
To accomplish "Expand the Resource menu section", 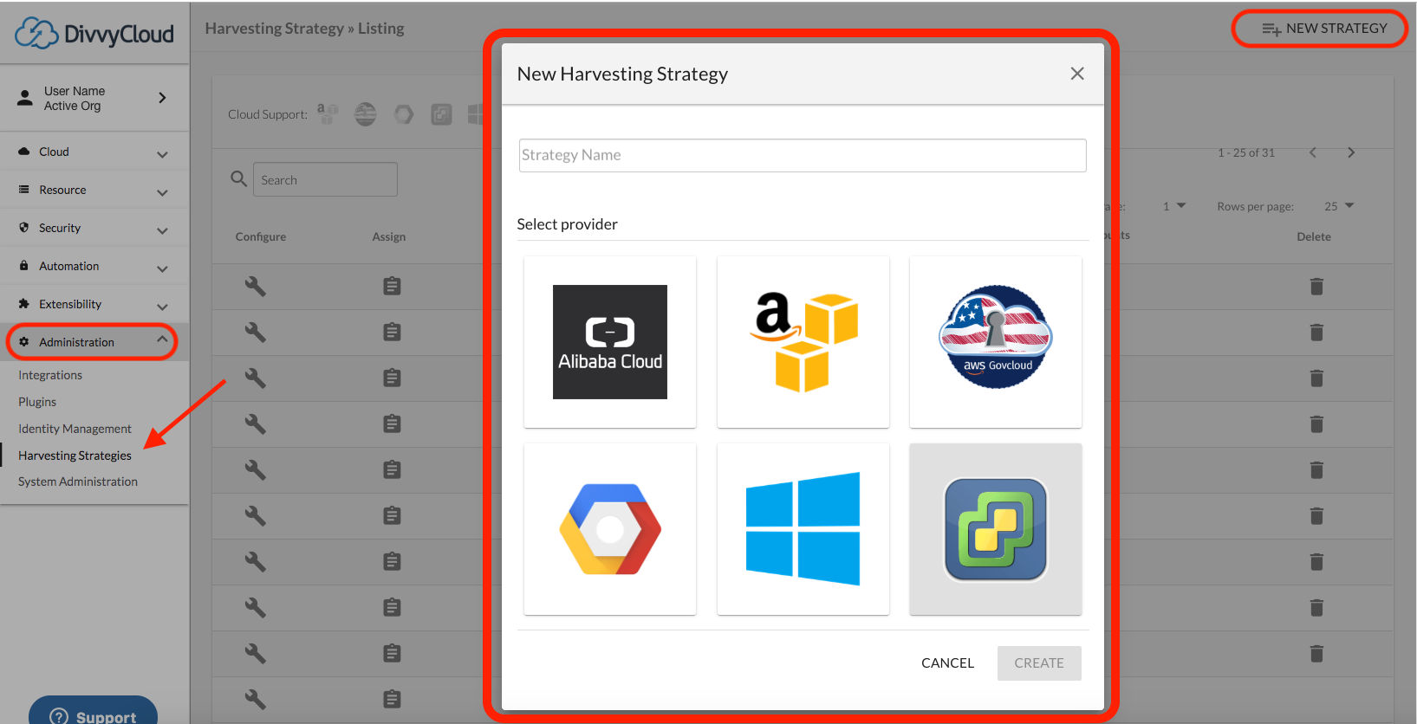I will coord(94,190).
